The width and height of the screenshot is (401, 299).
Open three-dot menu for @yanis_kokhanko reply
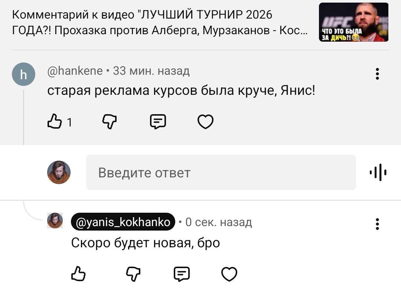[x=377, y=224]
